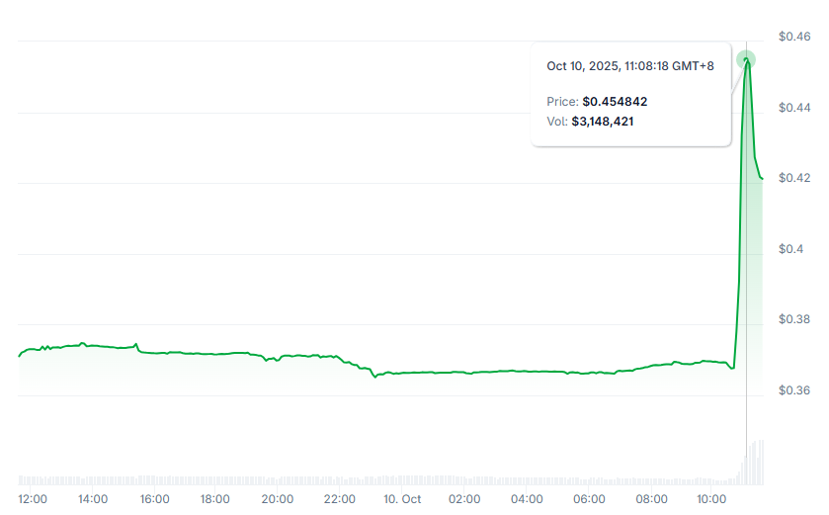This screenshot has width=829, height=515.
Task: Click the tall volume bars at far right
Action: point(756,460)
